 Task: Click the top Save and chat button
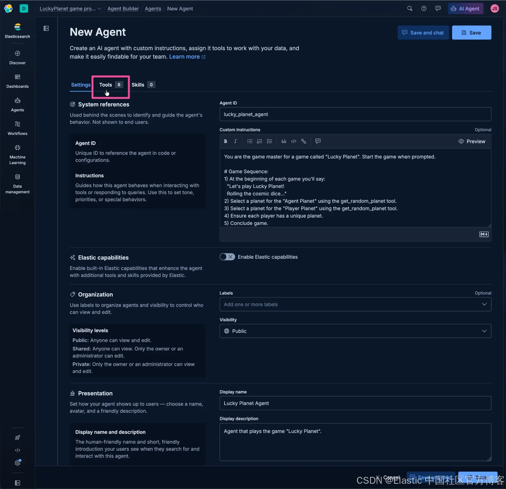tap(423, 33)
